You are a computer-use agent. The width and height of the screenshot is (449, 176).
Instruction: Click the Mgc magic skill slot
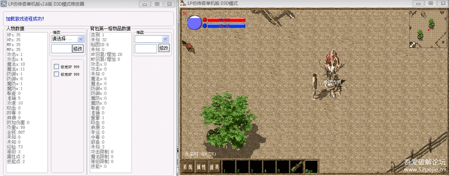pyautogui.click(x=311, y=167)
